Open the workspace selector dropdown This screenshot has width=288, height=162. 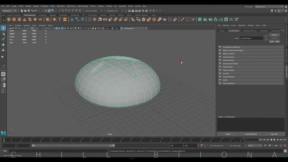coord(269,7)
